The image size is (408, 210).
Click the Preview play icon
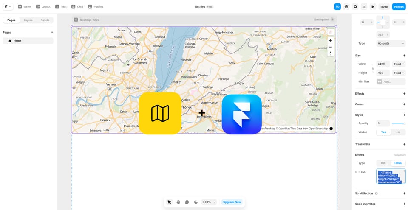pos(373,7)
